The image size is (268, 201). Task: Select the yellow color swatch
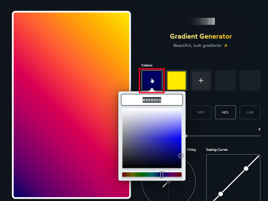(x=177, y=80)
